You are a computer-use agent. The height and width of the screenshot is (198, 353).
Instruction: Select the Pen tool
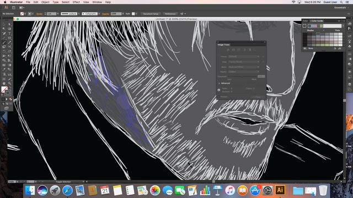[4, 34]
